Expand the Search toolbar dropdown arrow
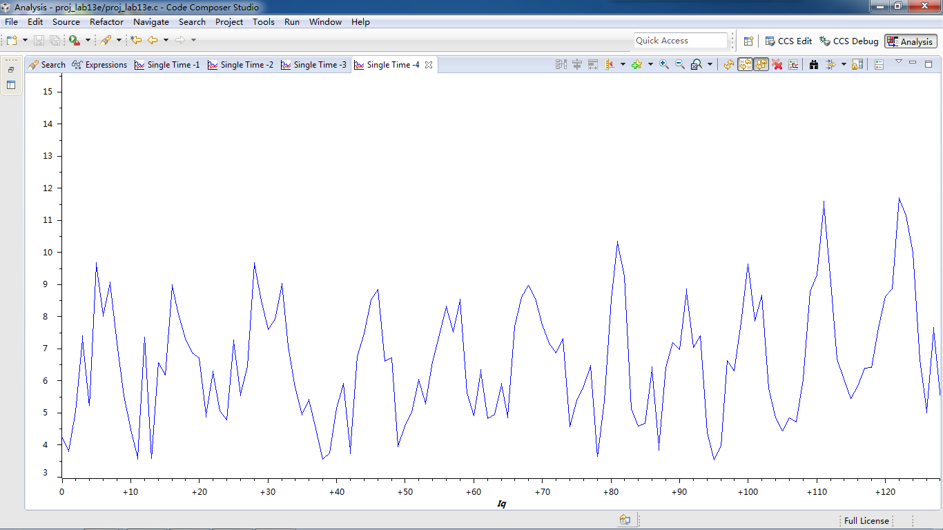The height and width of the screenshot is (530, 943). click(x=119, y=41)
